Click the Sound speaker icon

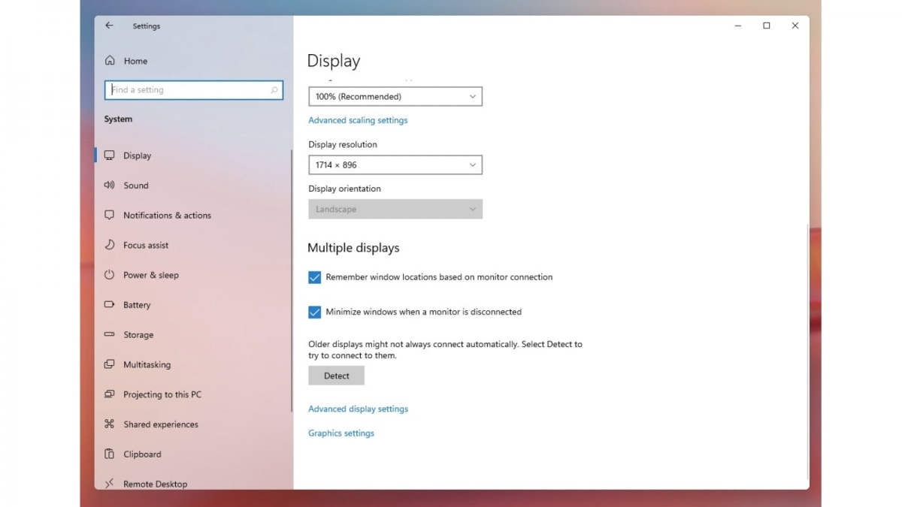(110, 186)
